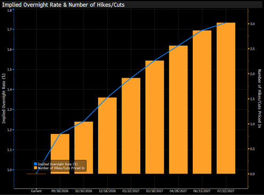The image size is (264, 195).
Task: Click the 09/18/2026 x-axis date label
Action: (60, 191)
